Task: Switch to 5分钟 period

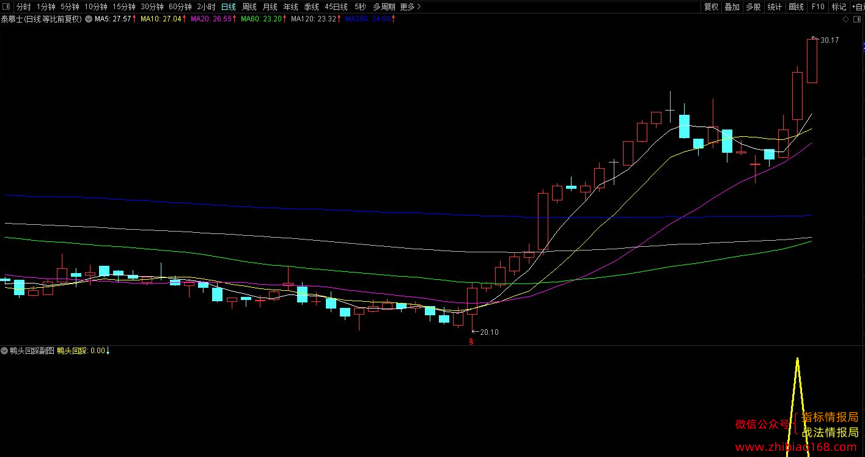Action: pyautogui.click(x=70, y=7)
